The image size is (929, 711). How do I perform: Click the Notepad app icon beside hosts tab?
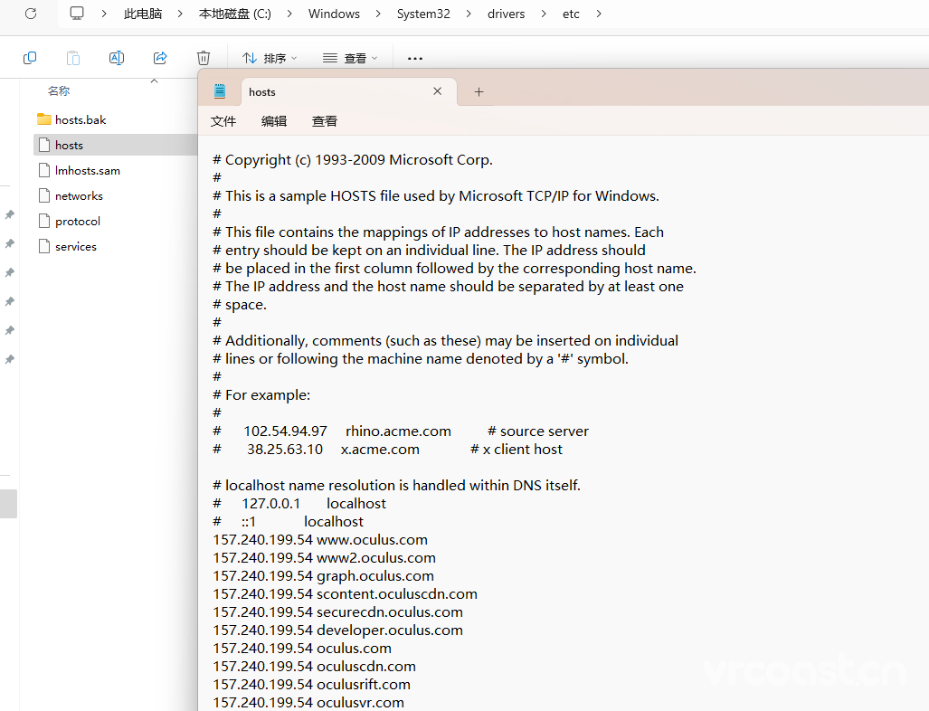coord(220,91)
